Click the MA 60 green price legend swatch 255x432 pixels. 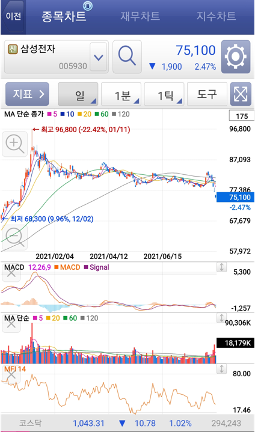(97, 114)
